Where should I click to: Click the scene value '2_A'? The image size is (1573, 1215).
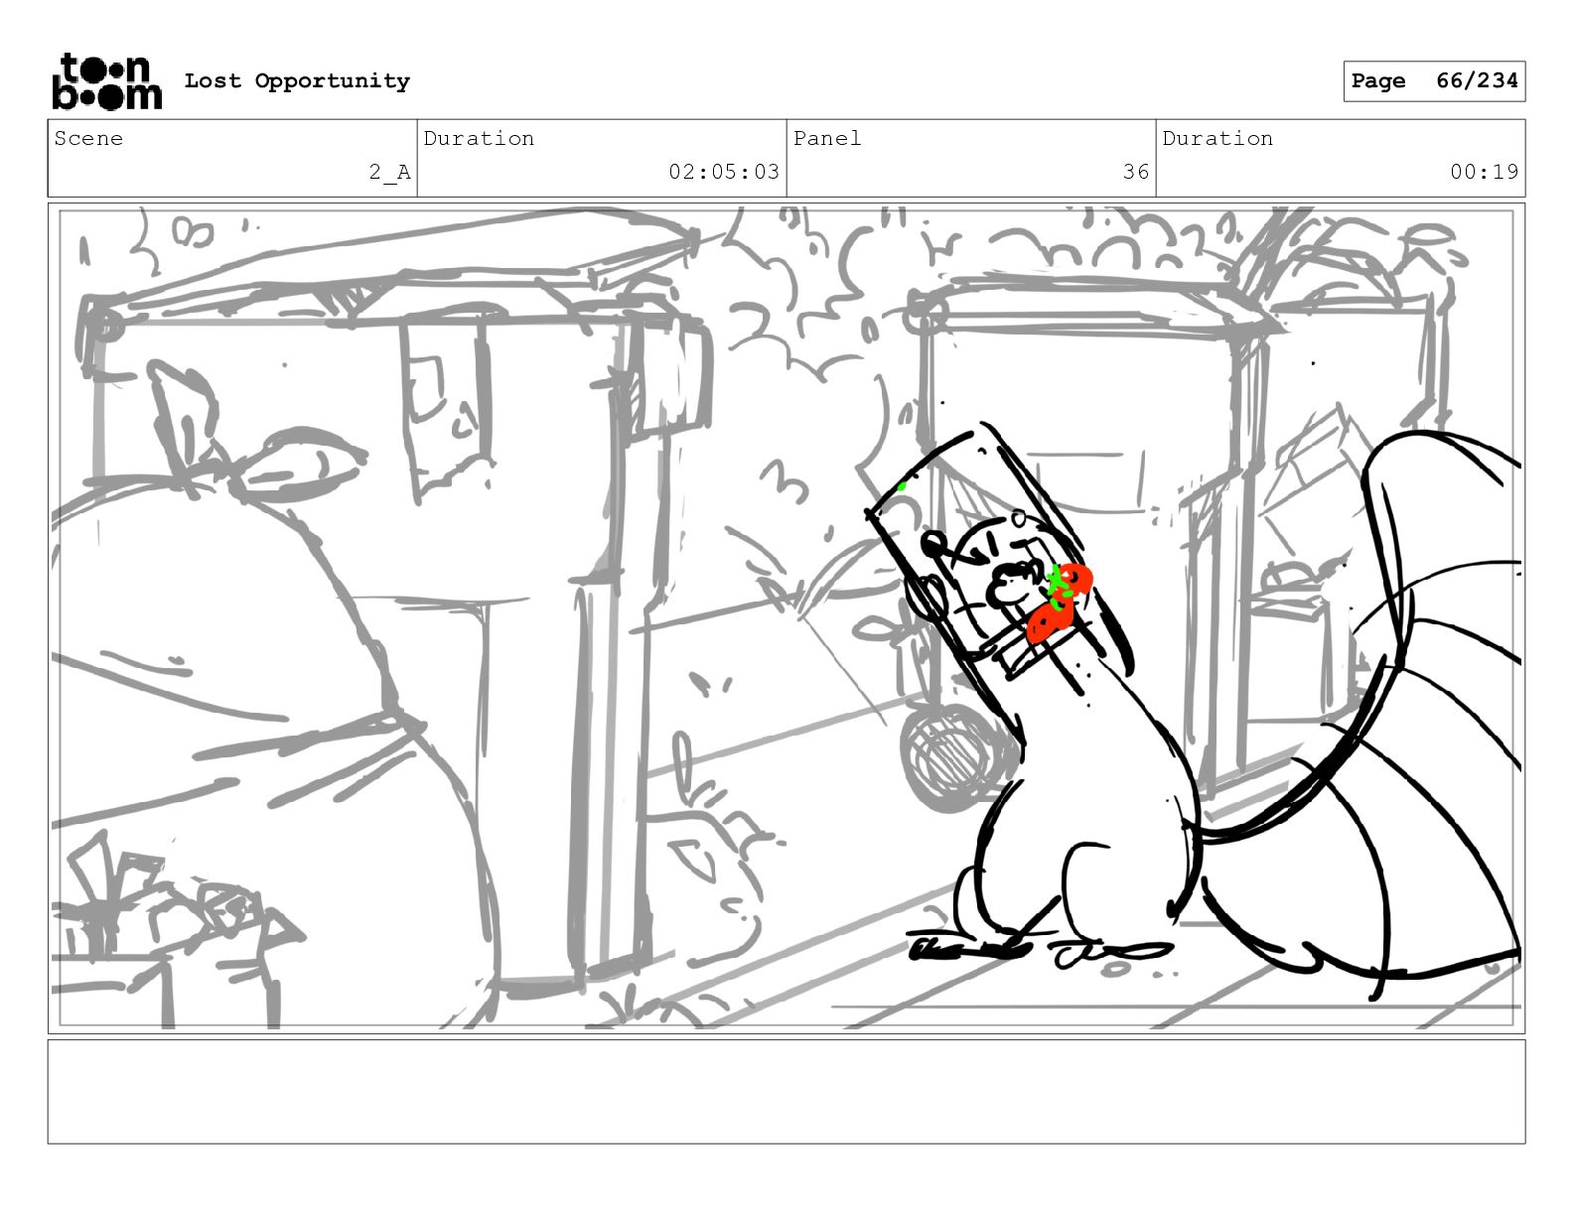[x=389, y=172]
